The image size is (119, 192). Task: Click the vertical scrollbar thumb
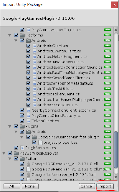[116, 150]
